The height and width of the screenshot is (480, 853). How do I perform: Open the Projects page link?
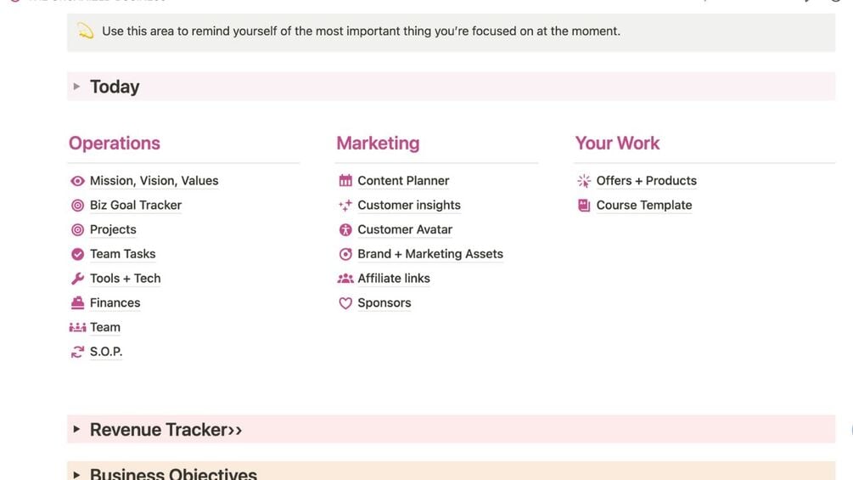[x=113, y=229]
